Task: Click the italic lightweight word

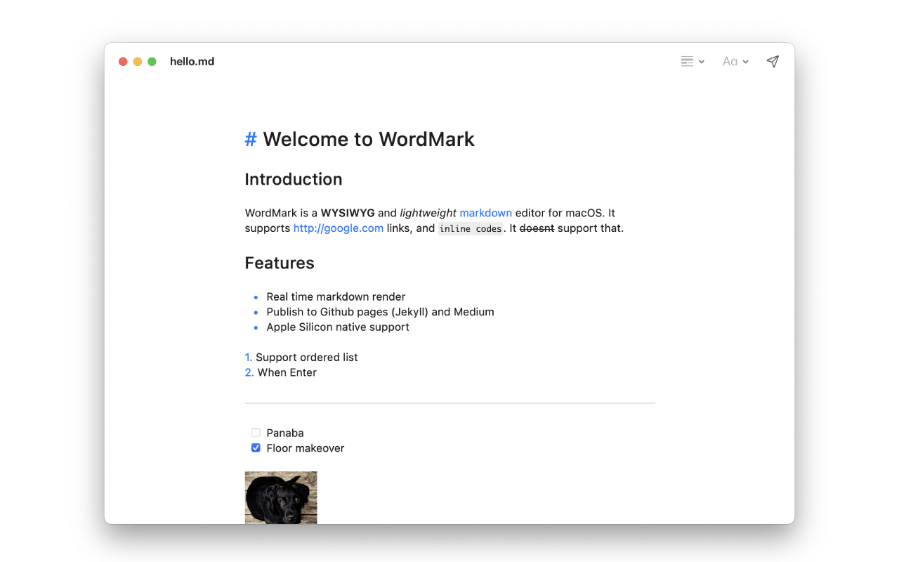Action: coord(428,213)
